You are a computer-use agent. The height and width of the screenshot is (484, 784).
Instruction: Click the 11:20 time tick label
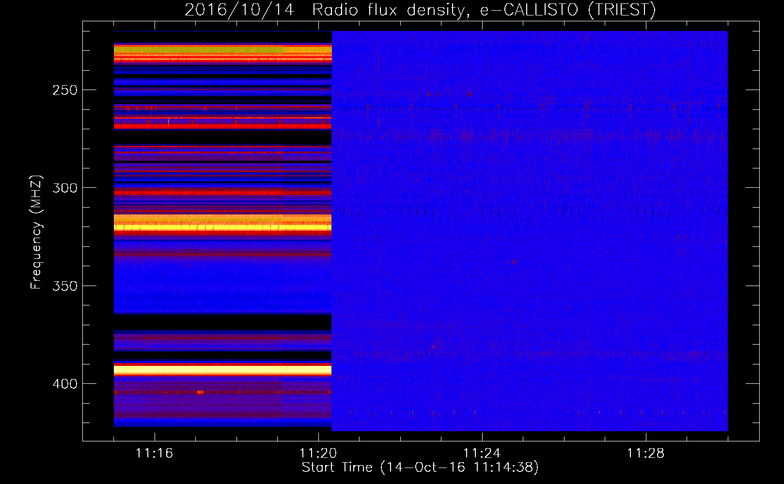coord(318,454)
